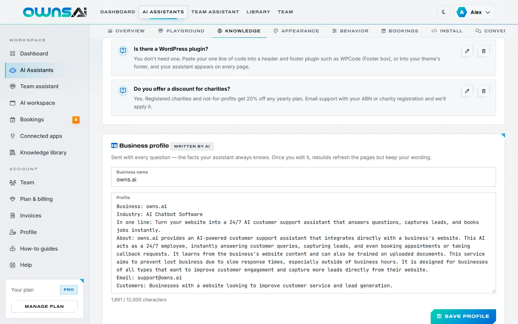Click the AI Assistants robot icon

click(x=13, y=70)
